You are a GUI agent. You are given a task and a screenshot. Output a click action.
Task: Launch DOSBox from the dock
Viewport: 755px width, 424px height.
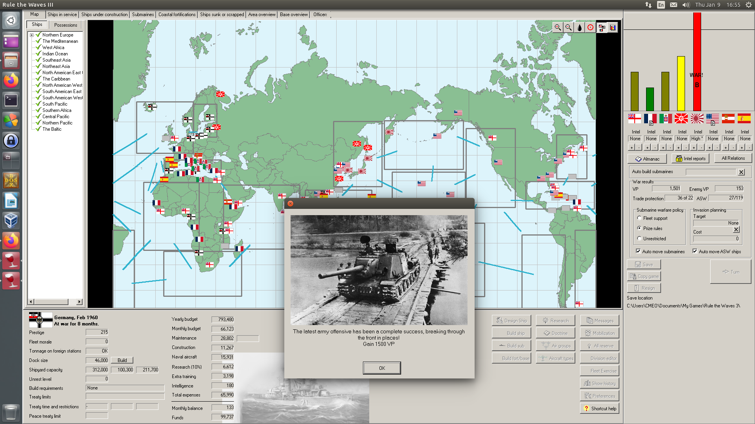tap(11, 180)
